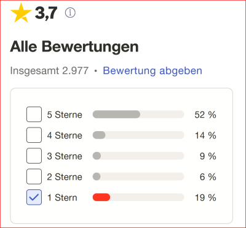Tick the 3 Sterne checkbox

coord(34,156)
